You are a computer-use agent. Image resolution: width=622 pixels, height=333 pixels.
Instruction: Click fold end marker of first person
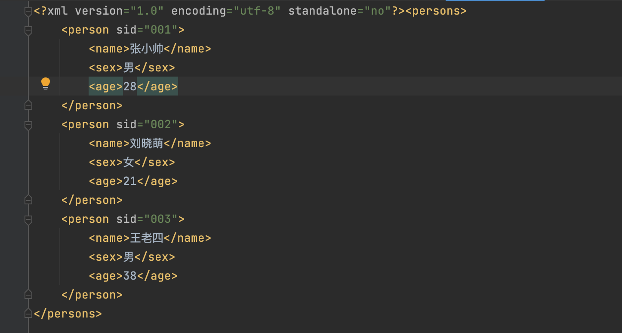[28, 105]
